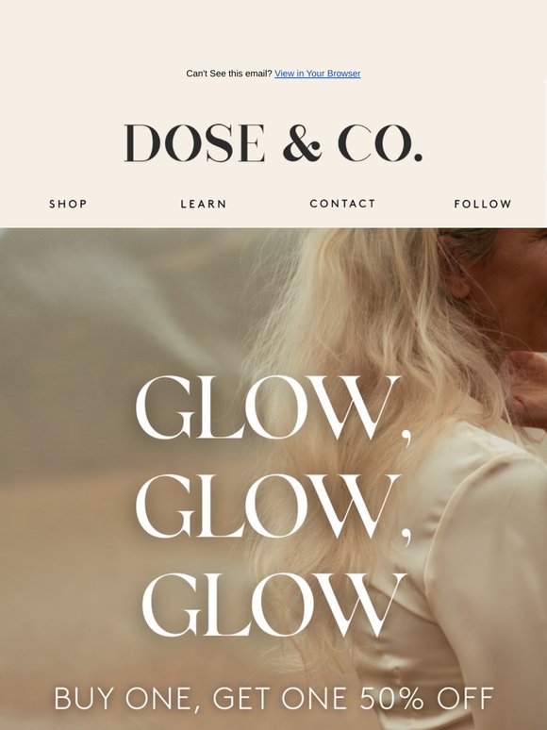Image resolution: width=547 pixels, height=730 pixels.
Task: Click the hand touching the woman's neck
Action: tap(528, 387)
